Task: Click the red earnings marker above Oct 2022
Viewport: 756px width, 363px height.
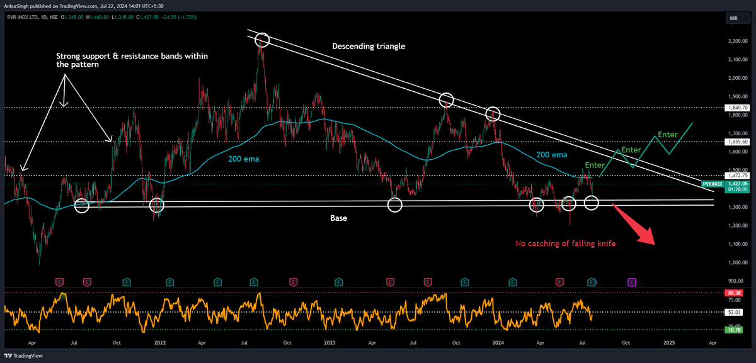Action: point(292,283)
